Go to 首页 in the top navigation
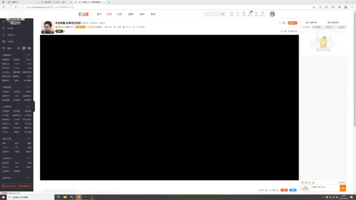The image size is (356, 200). pyautogui.click(x=99, y=14)
